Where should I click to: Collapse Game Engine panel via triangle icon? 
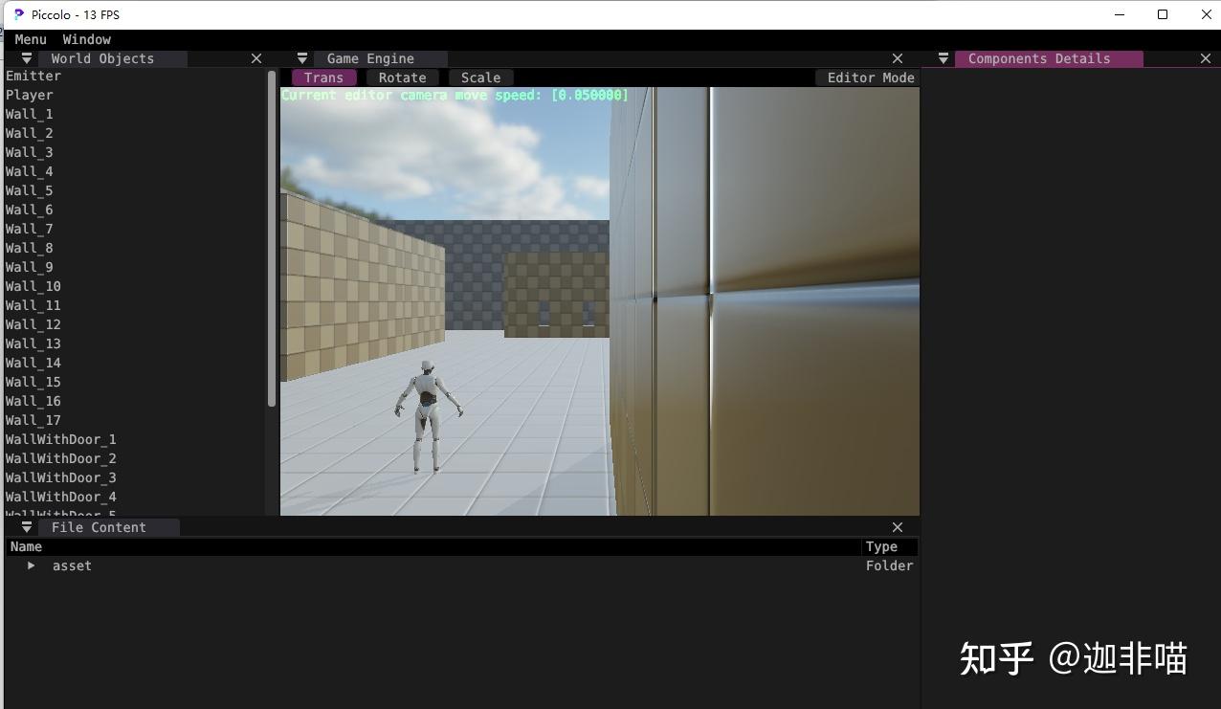coord(301,58)
